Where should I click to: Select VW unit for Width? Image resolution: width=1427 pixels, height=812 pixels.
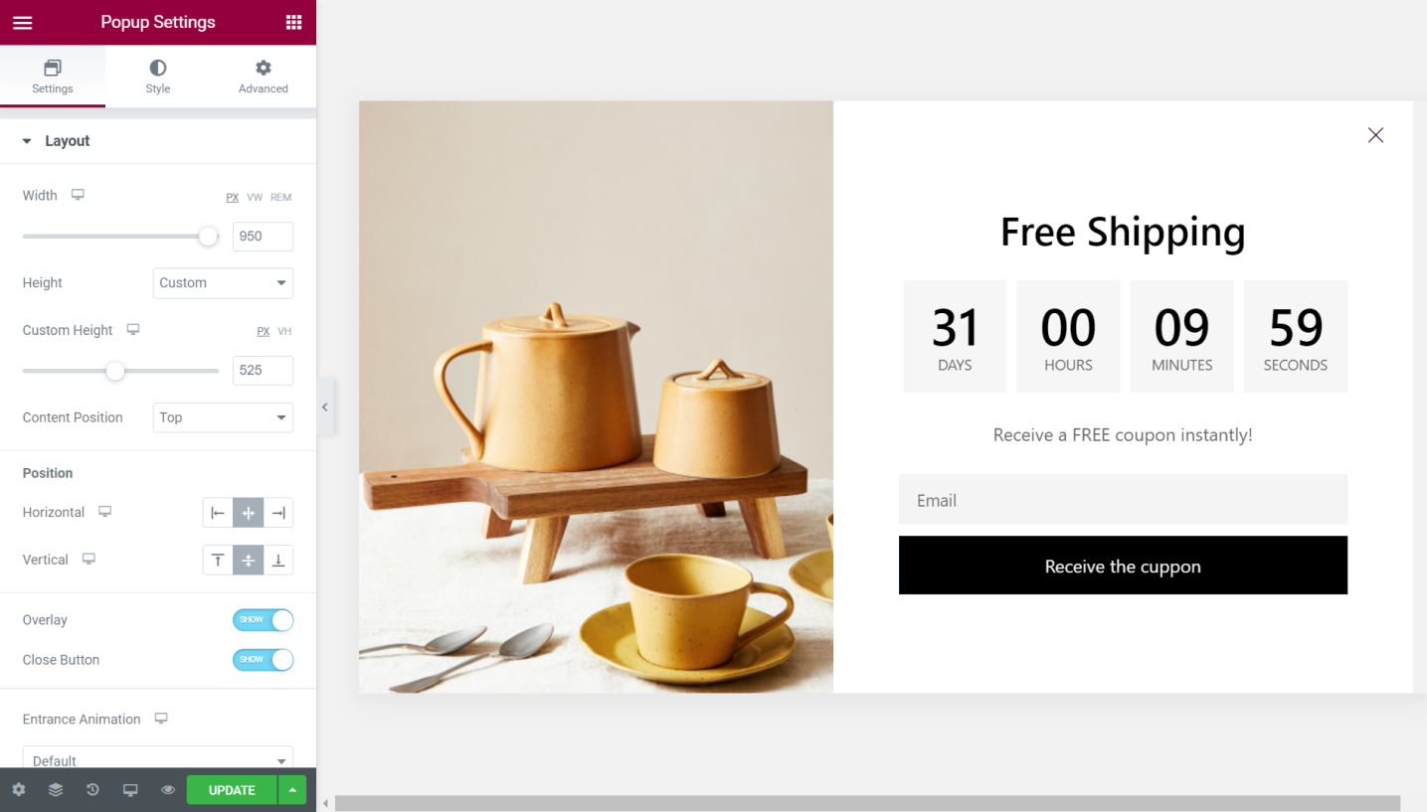(255, 197)
